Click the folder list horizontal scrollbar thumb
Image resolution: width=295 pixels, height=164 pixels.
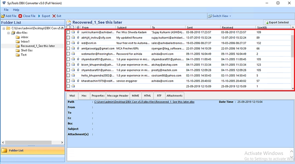[28, 142]
